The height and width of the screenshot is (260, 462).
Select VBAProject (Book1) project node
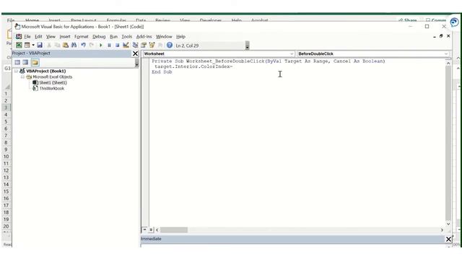45,71
